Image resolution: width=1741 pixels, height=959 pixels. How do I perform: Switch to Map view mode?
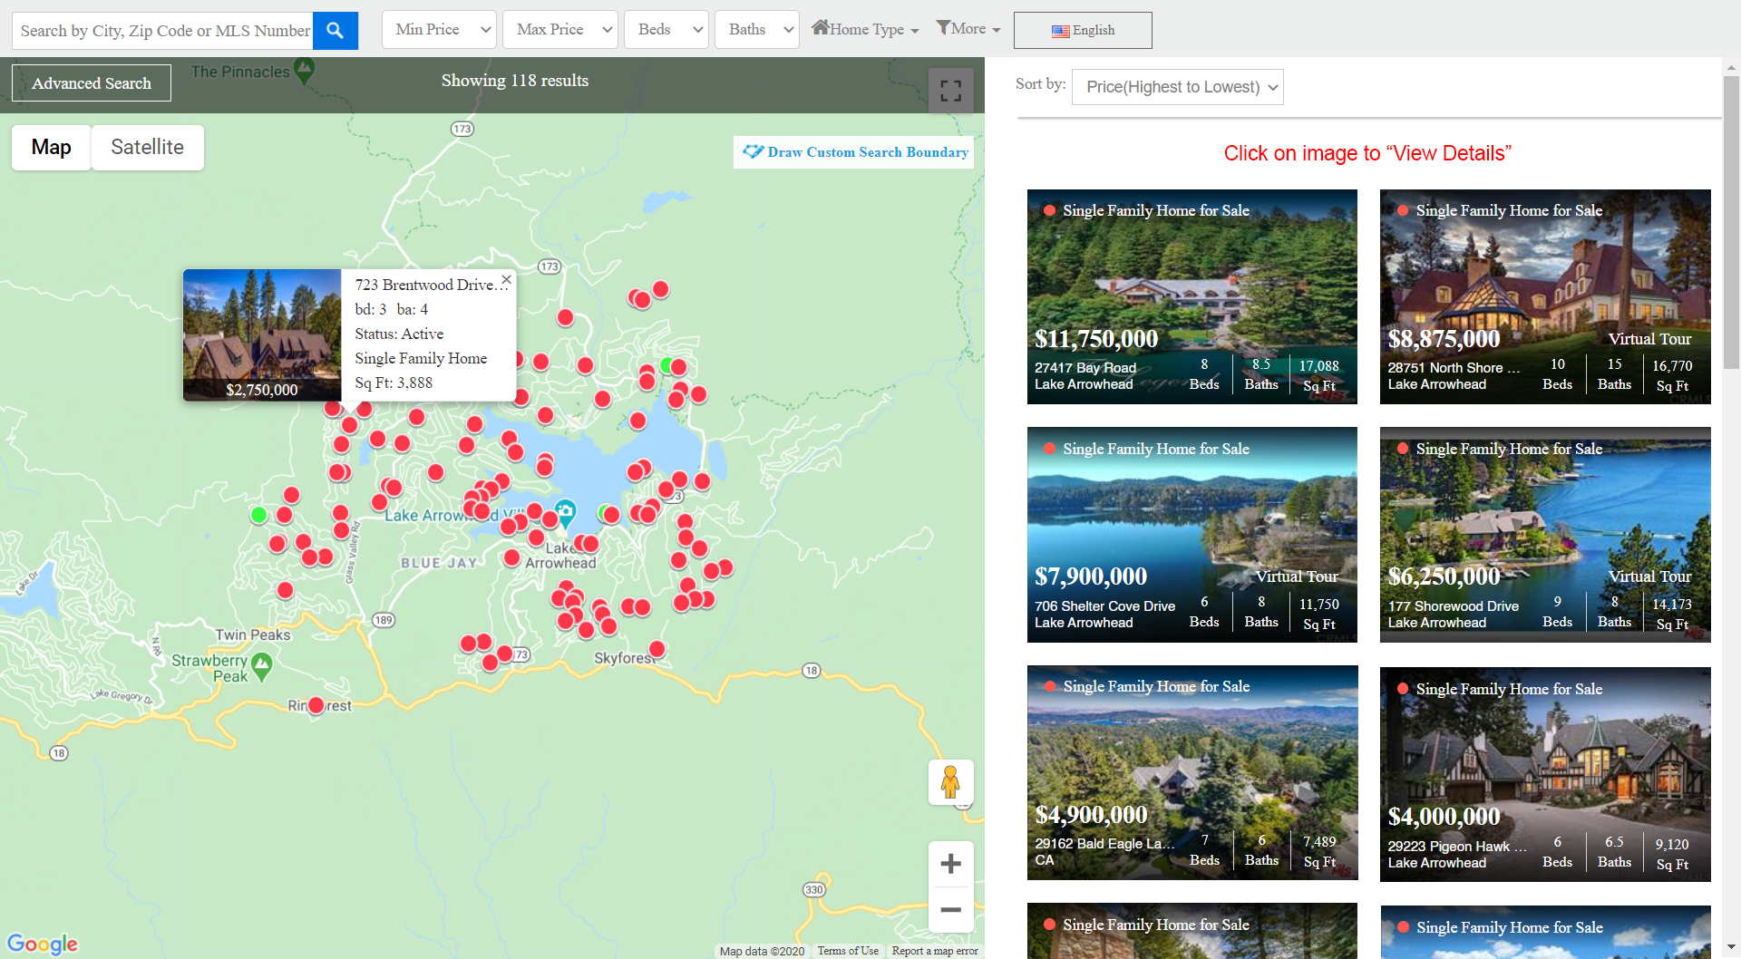pos(51,147)
